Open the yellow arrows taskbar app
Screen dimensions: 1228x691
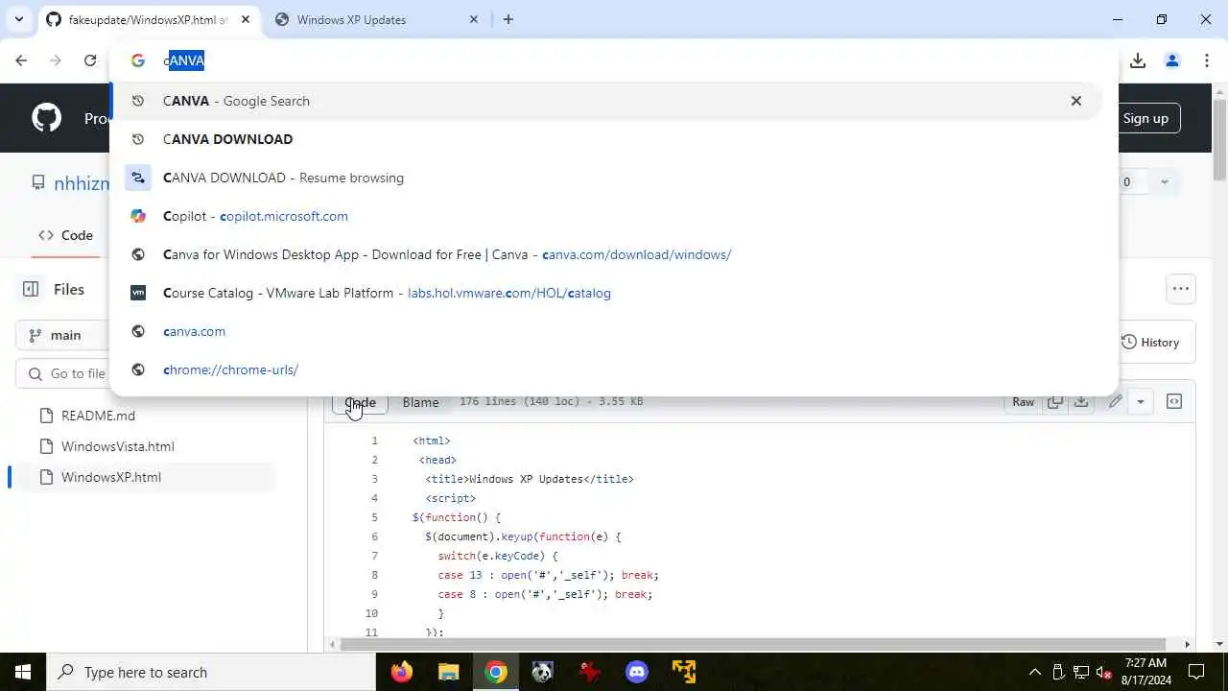pyautogui.click(x=684, y=672)
